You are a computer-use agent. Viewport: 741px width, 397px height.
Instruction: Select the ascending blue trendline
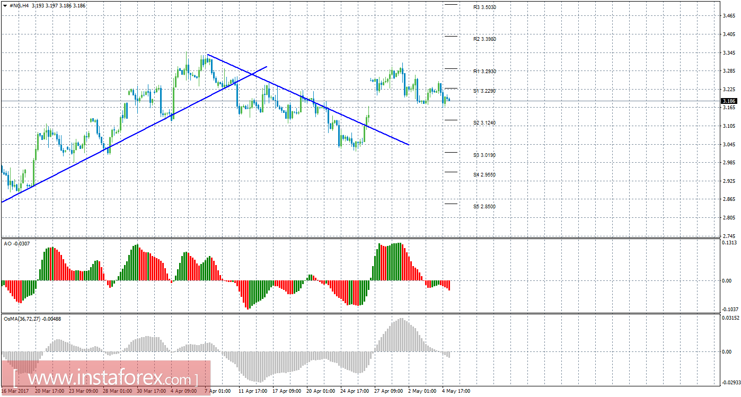click(x=134, y=135)
